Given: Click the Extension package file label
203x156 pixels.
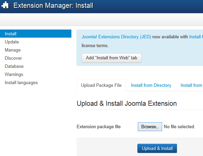Looking at the screenshot, I should tap(99, 127).
